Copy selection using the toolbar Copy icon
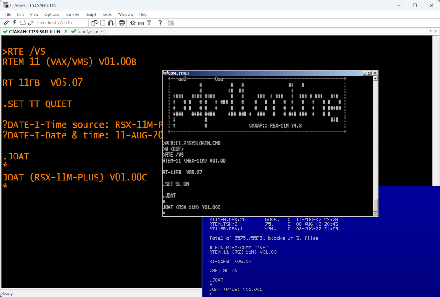 94,22
